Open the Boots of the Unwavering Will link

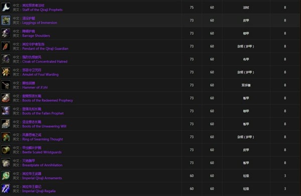pyautogui.click(x=44, y=126)
